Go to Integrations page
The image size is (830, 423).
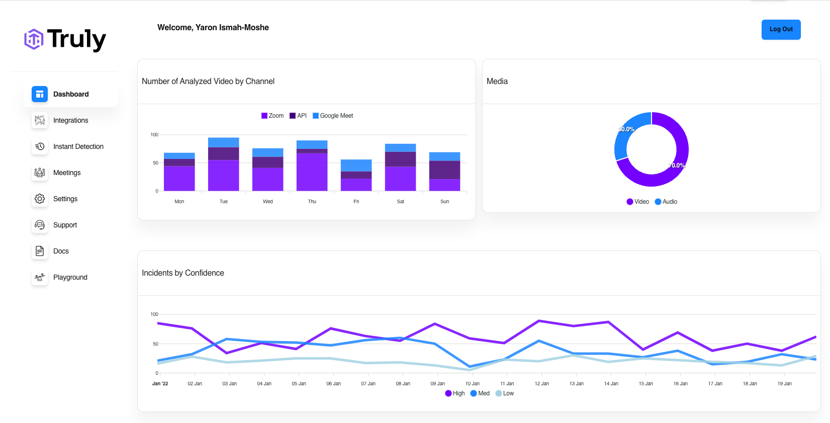point(70,120)
